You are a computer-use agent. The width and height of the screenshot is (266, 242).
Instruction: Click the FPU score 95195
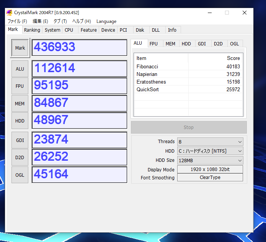(79, 86)
